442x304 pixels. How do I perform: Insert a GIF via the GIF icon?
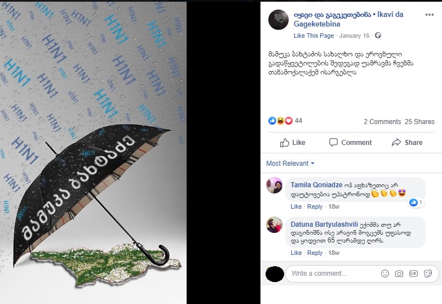coord(413,273)
